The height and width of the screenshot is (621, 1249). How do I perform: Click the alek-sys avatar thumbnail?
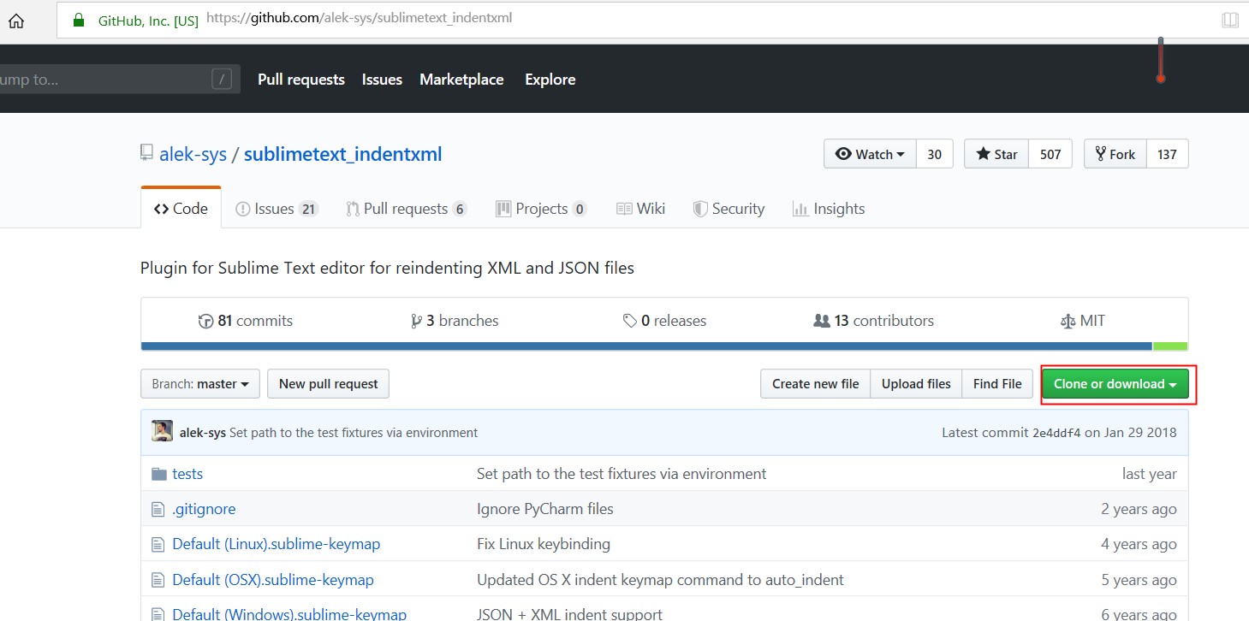tap(162, 432)
